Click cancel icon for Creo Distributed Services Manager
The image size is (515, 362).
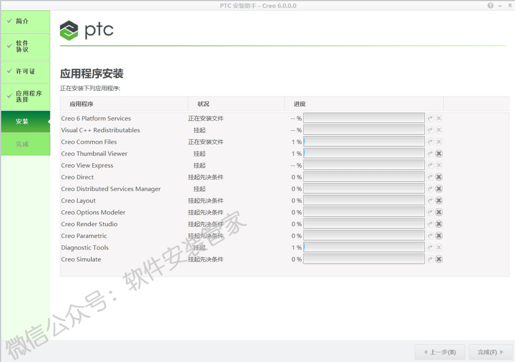point(439,189)
